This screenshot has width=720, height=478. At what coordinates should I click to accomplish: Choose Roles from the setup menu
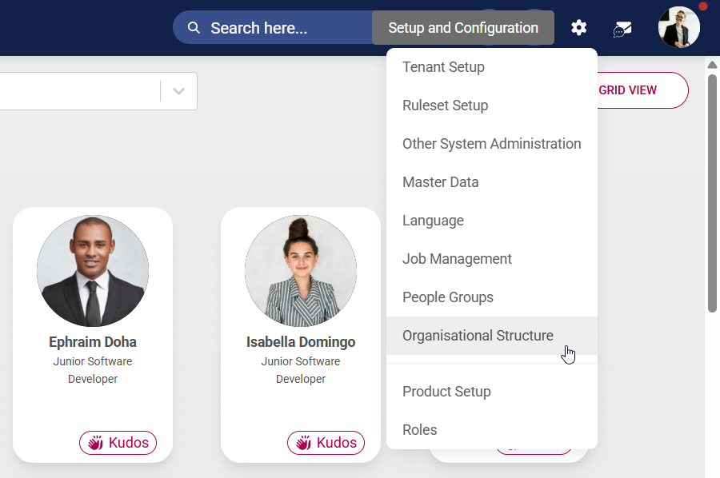pos(420,430)
